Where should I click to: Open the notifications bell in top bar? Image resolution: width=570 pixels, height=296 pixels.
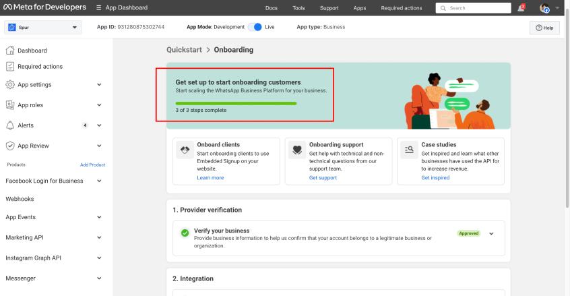tap(521, 8)
